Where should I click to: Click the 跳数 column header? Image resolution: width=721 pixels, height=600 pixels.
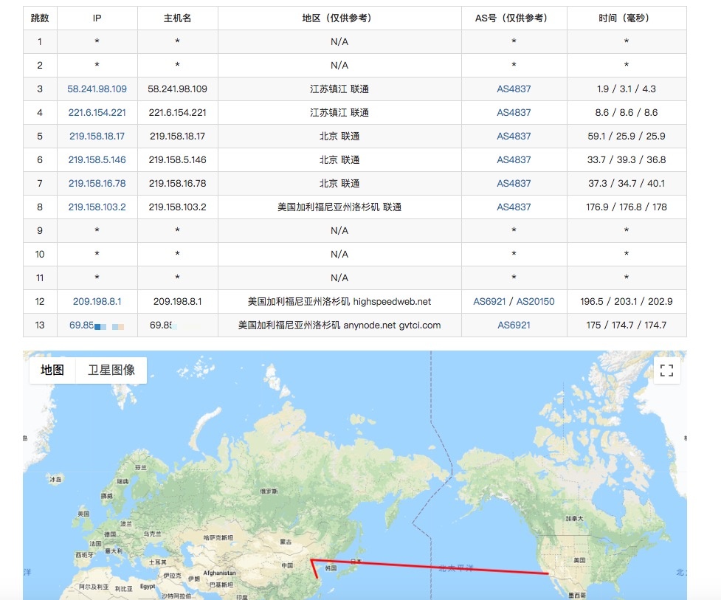pos(40,18)
